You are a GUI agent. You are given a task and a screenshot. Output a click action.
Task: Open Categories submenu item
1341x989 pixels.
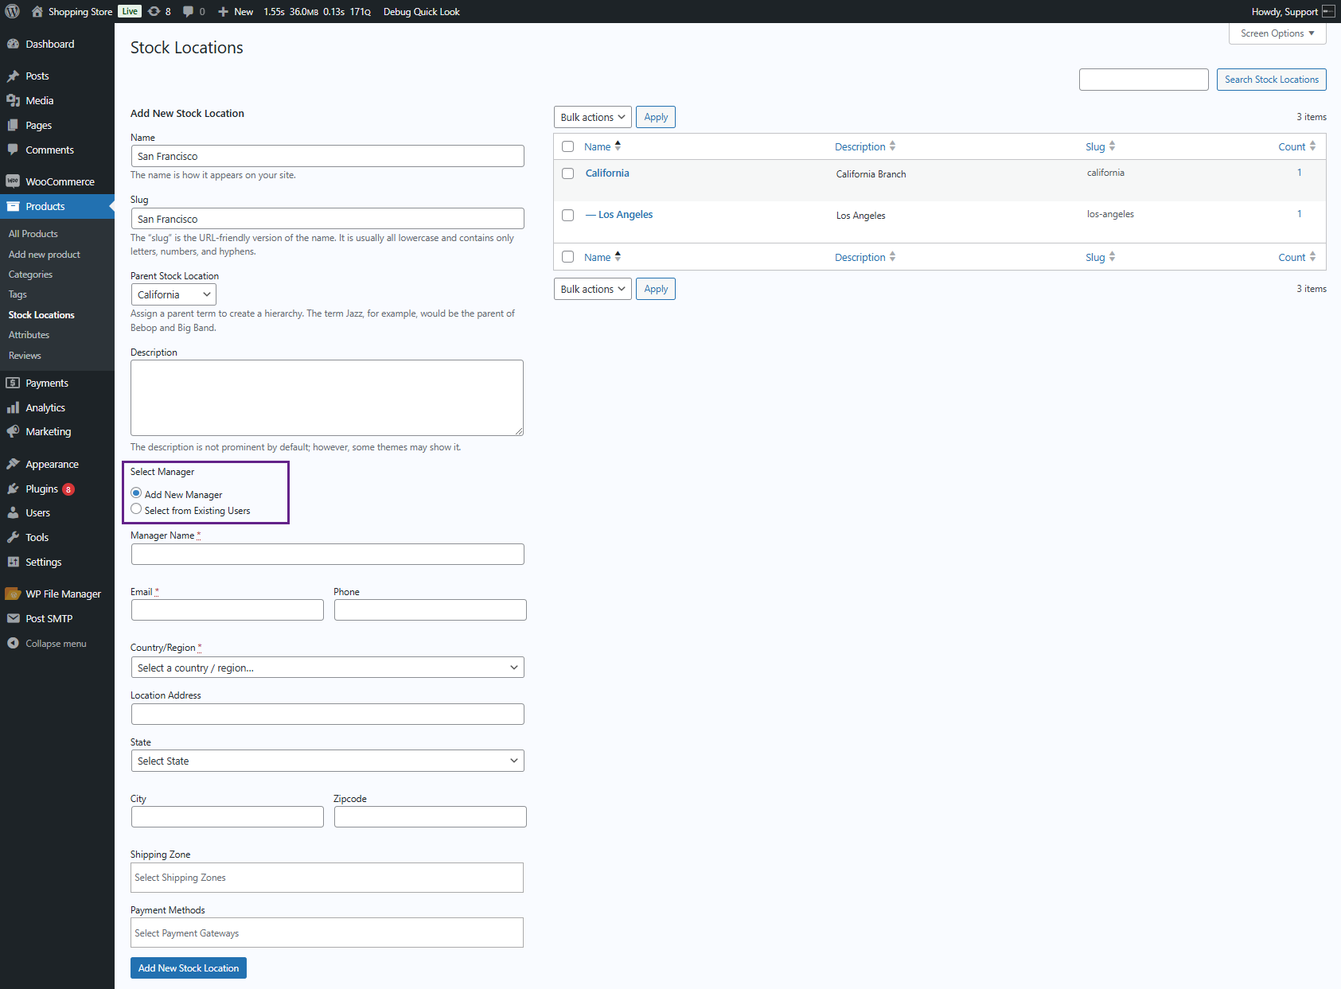(30, 275)
